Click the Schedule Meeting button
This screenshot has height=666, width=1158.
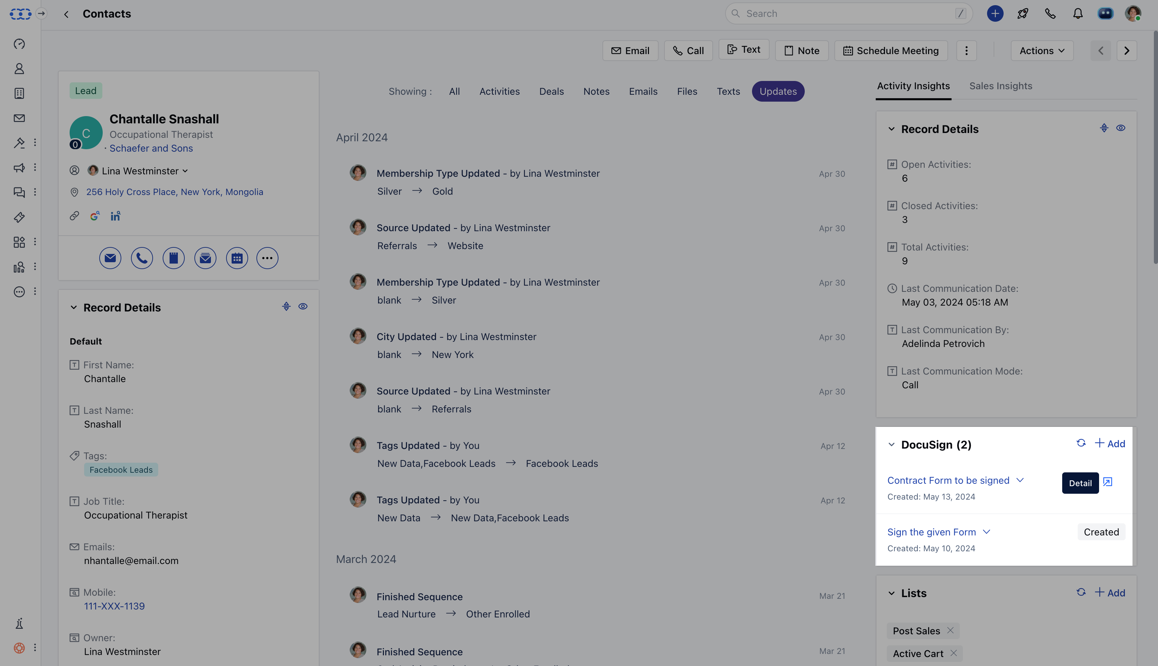point(890,50)
